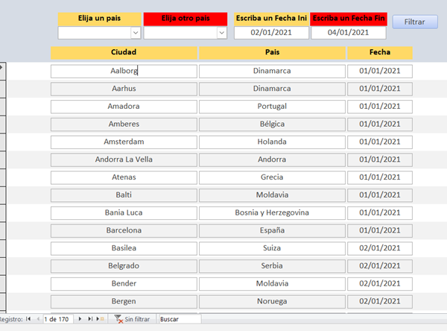Click the date cell in Atenas row
Viewport: 447px width, 331px height.
coord(380,177)
